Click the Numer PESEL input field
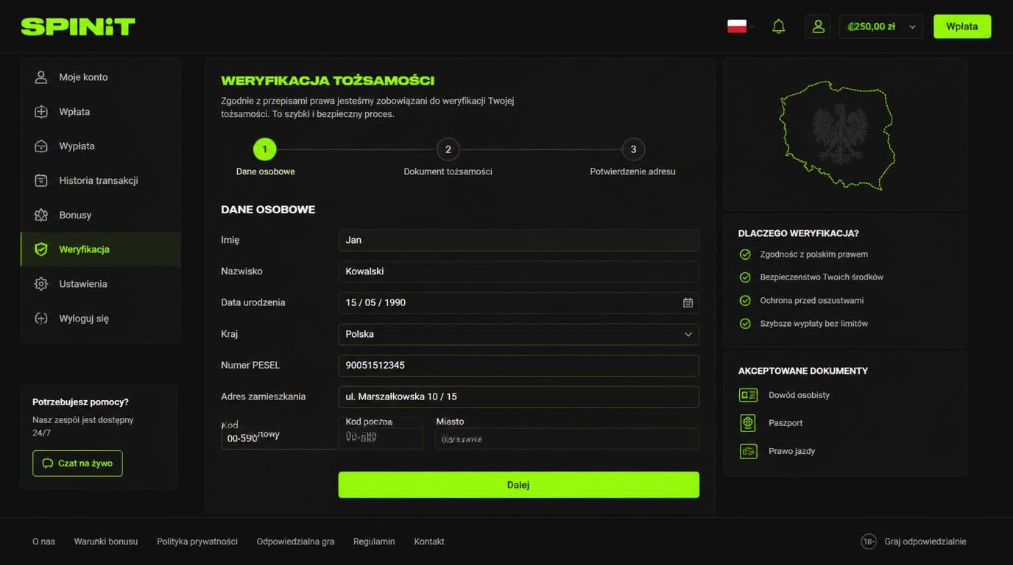1013x565 pixels. coord(518,366)
